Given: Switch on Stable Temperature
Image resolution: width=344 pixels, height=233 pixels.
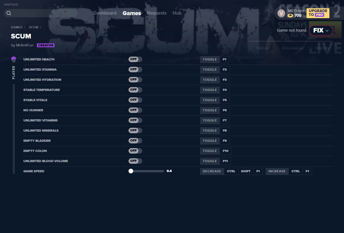Looking at the screenshot, I should [135, 90].
